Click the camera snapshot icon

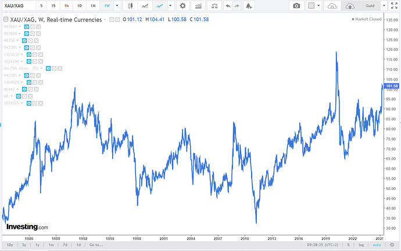(x=297, y=6)
